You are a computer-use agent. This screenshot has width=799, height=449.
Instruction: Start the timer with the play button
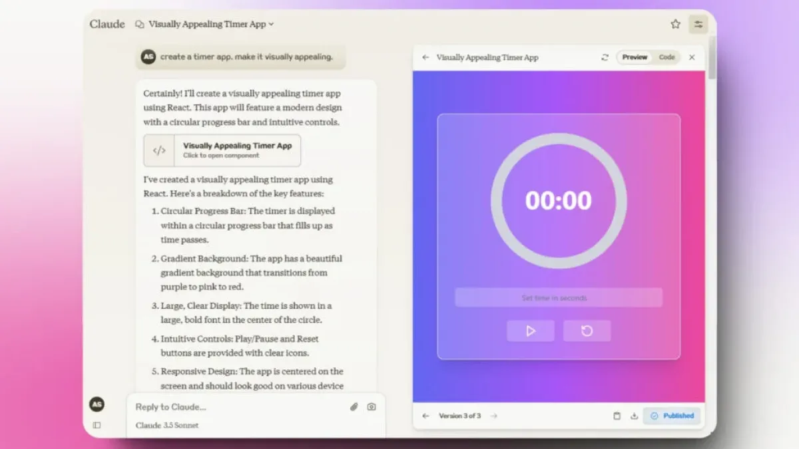tap(530, 331)
